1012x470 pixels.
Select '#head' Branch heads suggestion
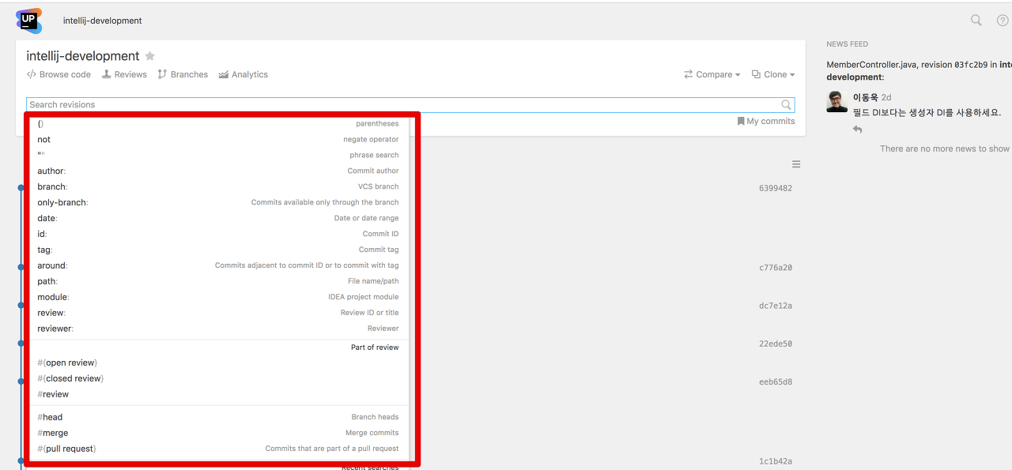[218, 418]
